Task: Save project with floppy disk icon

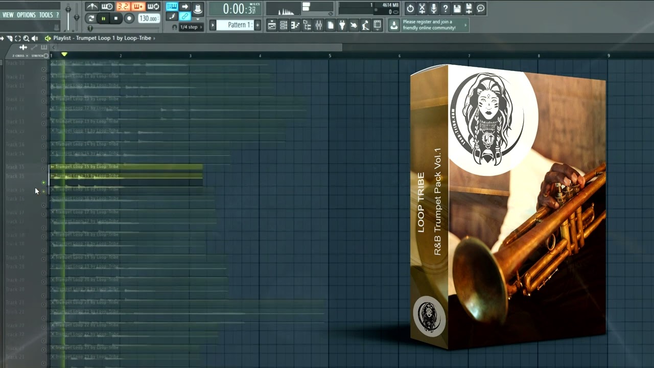Action: click(457, 8)
